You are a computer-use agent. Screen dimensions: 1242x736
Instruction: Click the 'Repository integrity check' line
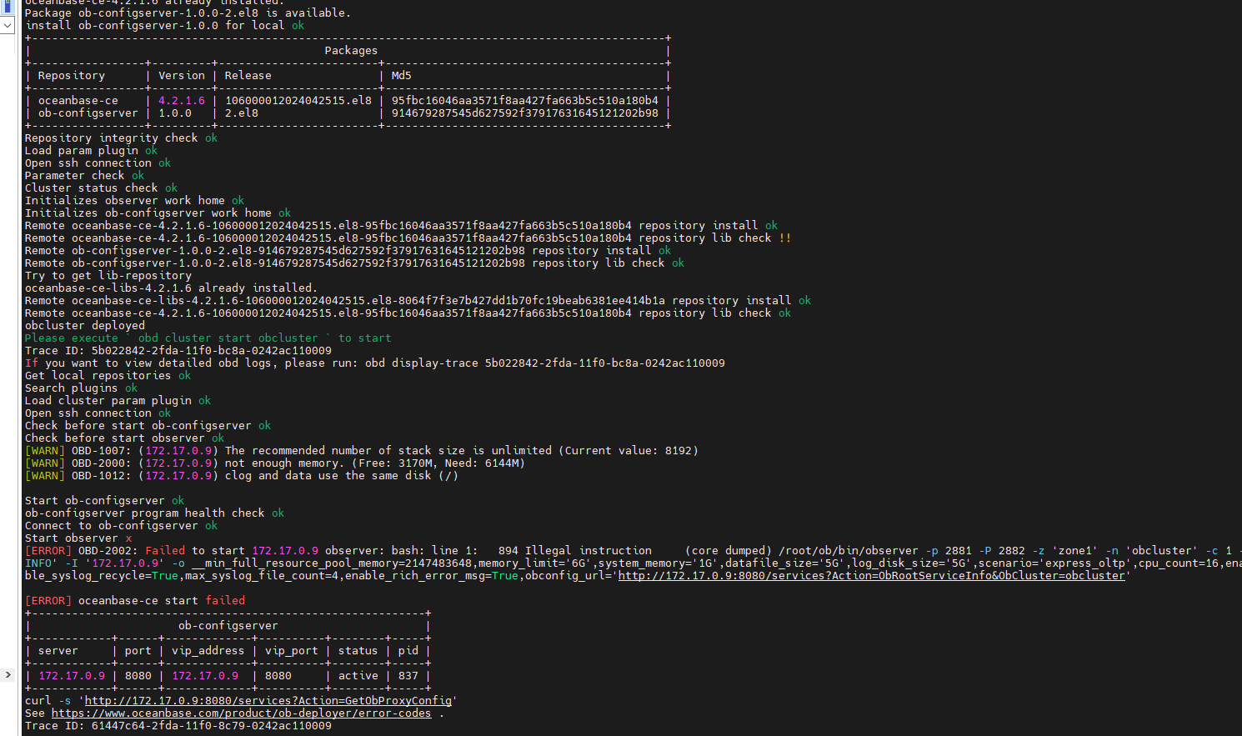(x=121, y=138)
